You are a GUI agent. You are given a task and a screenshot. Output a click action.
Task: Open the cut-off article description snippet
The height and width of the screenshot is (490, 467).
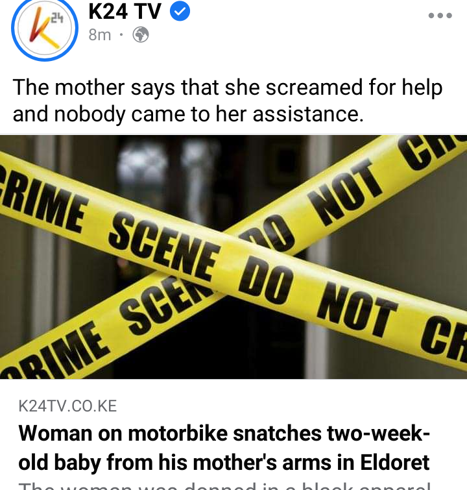[x=224, y=486]
